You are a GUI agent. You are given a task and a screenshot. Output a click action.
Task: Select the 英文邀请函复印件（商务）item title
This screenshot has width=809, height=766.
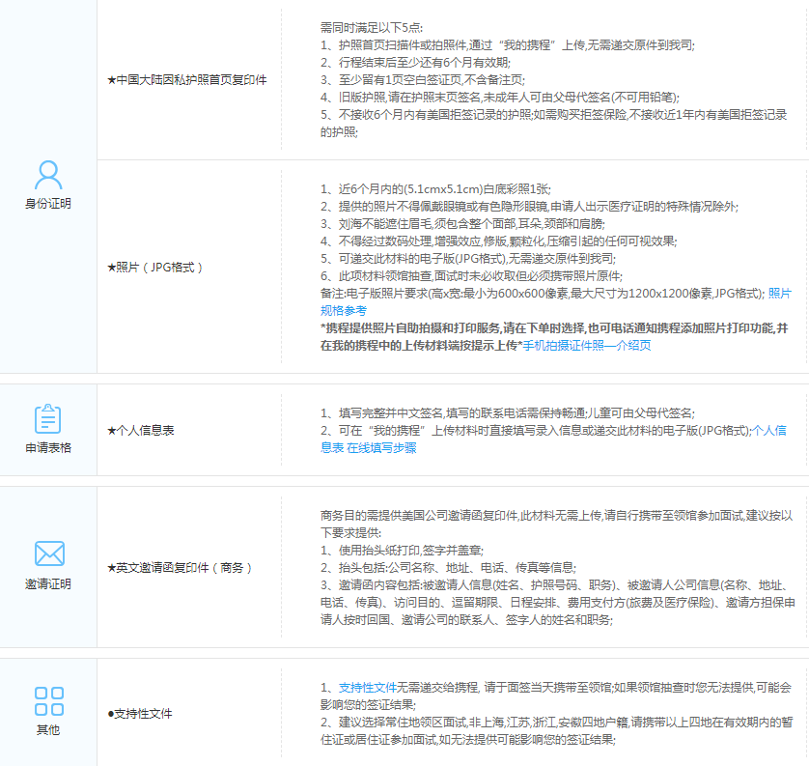coord(179,567)
